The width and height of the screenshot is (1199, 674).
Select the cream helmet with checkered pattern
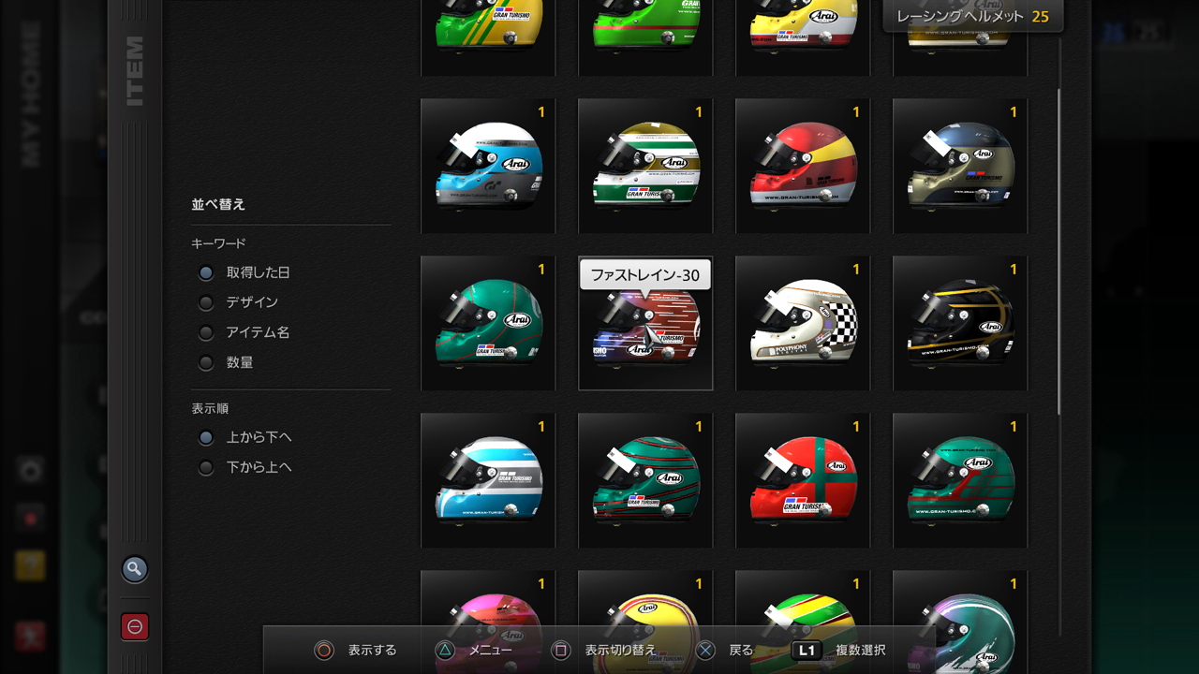click(x=803, y=323)
